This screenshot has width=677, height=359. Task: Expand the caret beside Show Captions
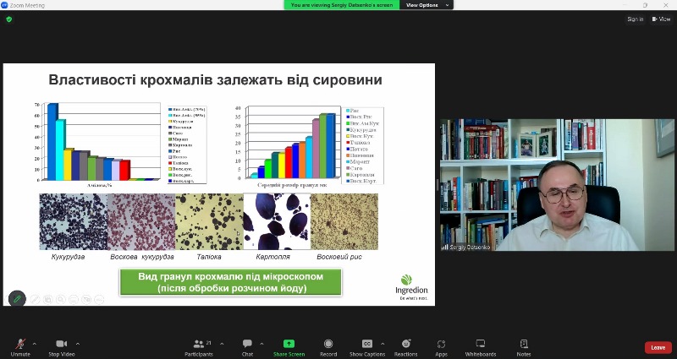(383, 344)
